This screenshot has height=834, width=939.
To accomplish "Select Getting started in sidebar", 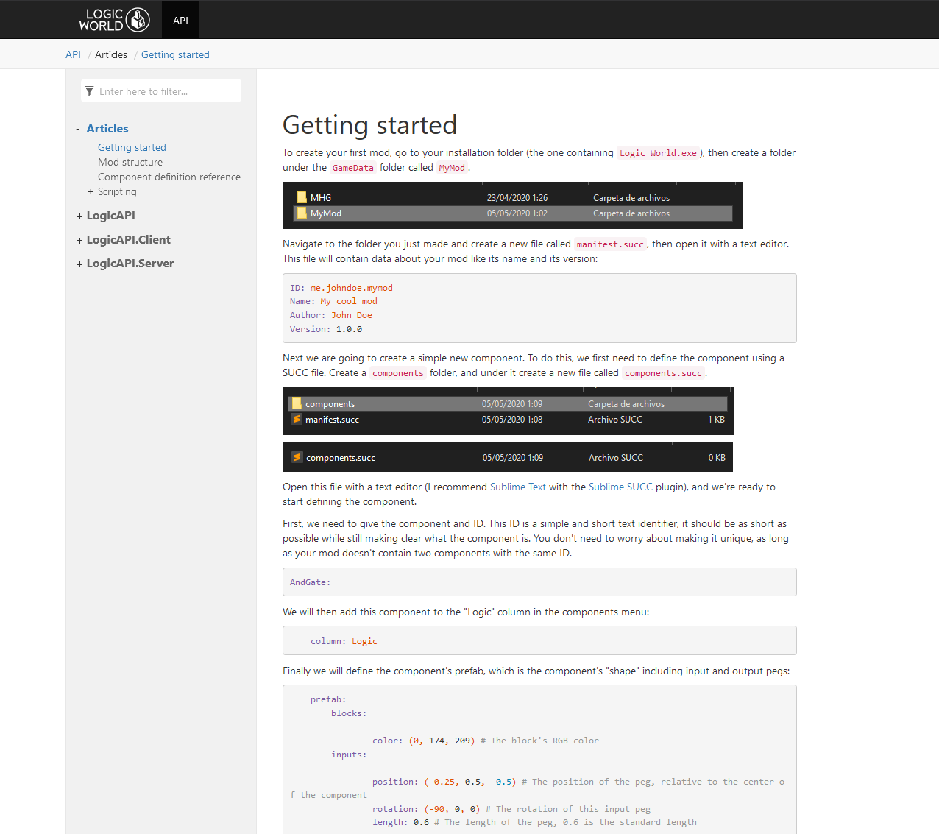I will coord(132,148).
